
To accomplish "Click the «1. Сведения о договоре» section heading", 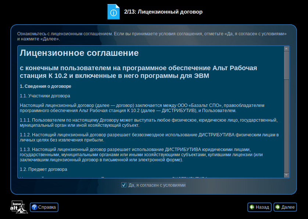I will pos(46,86).
